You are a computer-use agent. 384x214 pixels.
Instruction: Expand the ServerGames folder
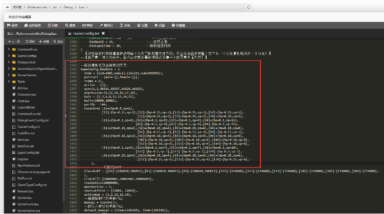click(9, 75)
